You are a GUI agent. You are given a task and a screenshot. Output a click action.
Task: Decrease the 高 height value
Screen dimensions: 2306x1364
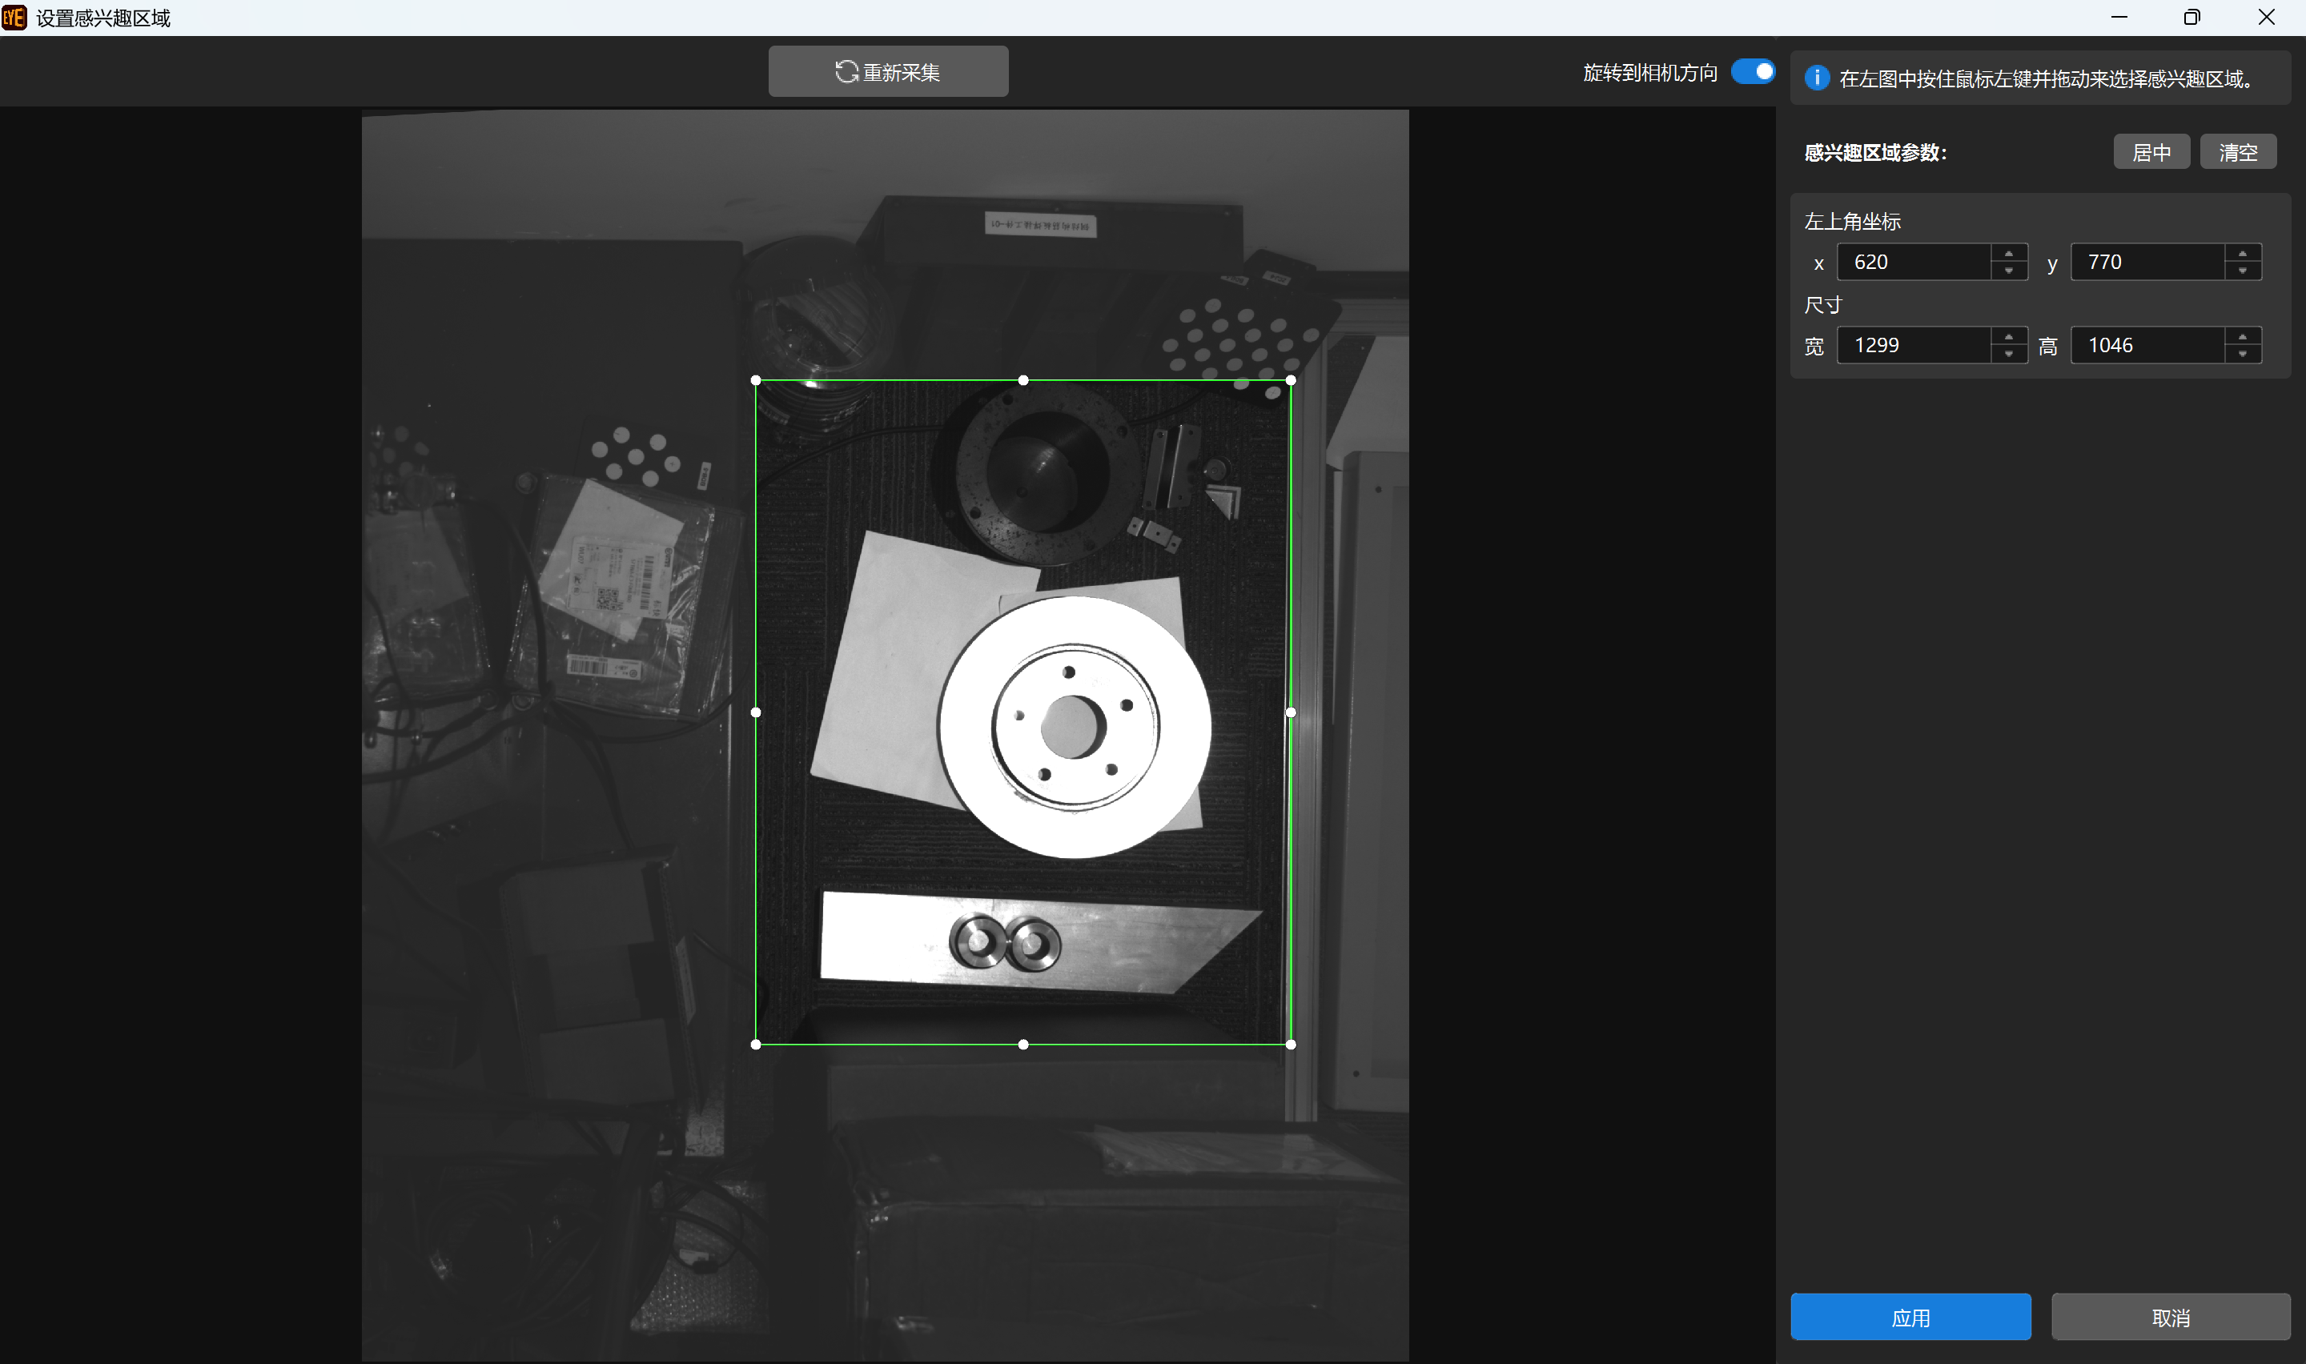point(2242,354)
